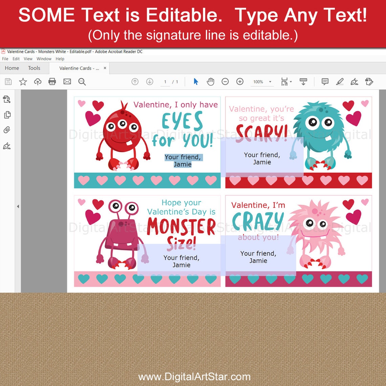This screenshot has height=386, width=386.
Task: Go to the next page
Action: (149, 82)
